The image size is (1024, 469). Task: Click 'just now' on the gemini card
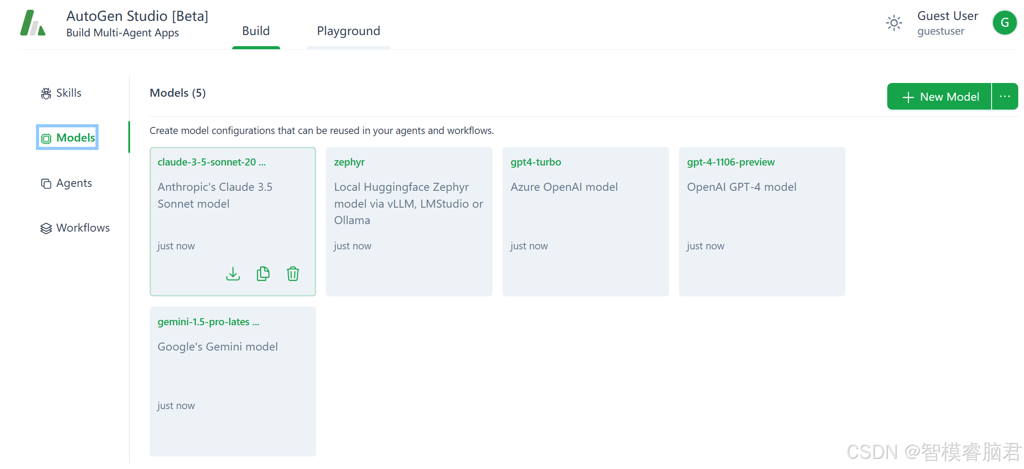tap(176, 406)
